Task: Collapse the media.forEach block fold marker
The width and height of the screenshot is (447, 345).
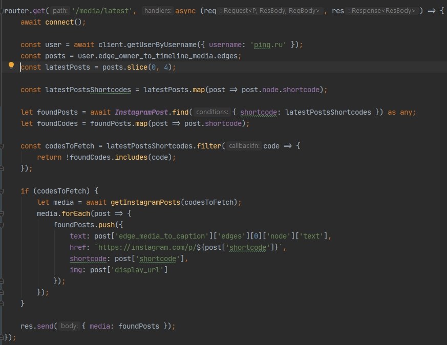Action: (2, 213)
